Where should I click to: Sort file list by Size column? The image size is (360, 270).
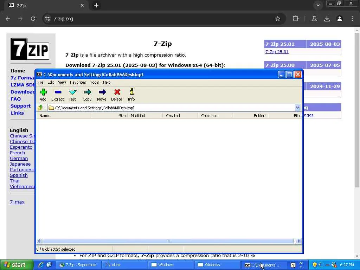coord(110,115)
